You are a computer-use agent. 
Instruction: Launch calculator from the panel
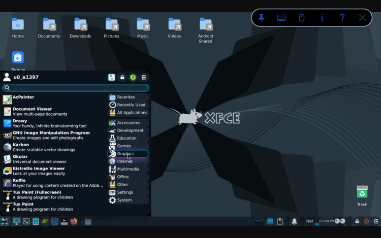tap(55, 221)
